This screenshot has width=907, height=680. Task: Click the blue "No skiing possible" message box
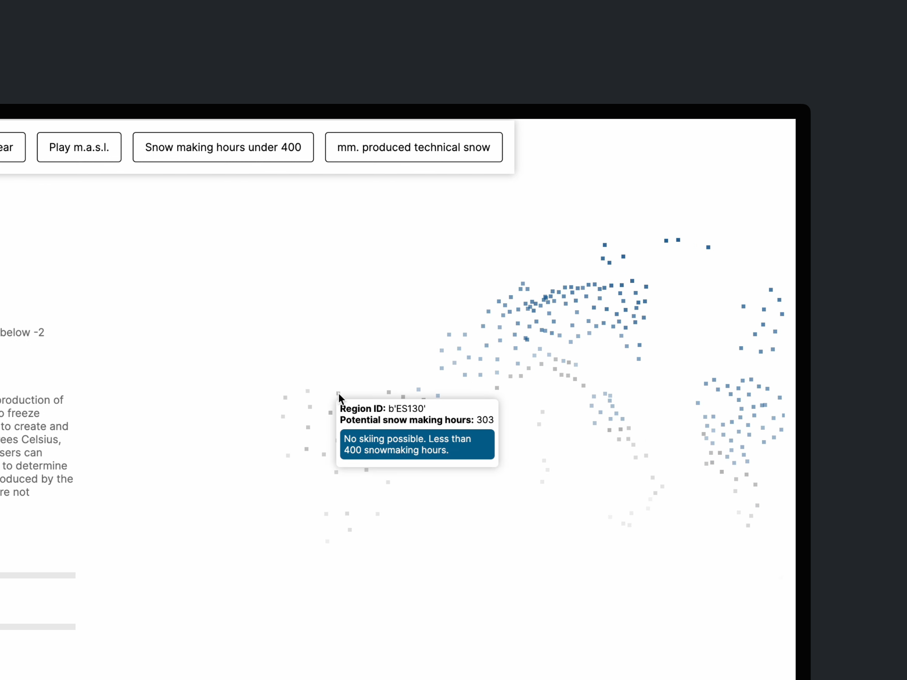pyautogui.click(x=417, y=444)
